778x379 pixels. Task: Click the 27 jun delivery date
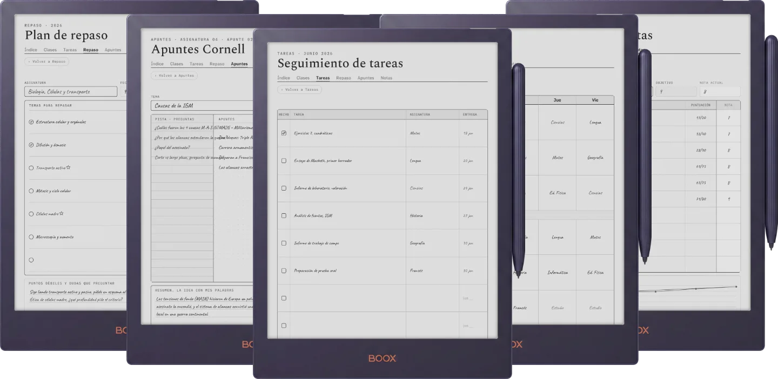coord(468,215)
